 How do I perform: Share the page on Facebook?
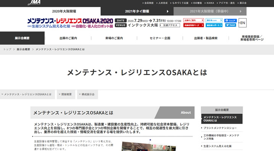tap(230, 21)
